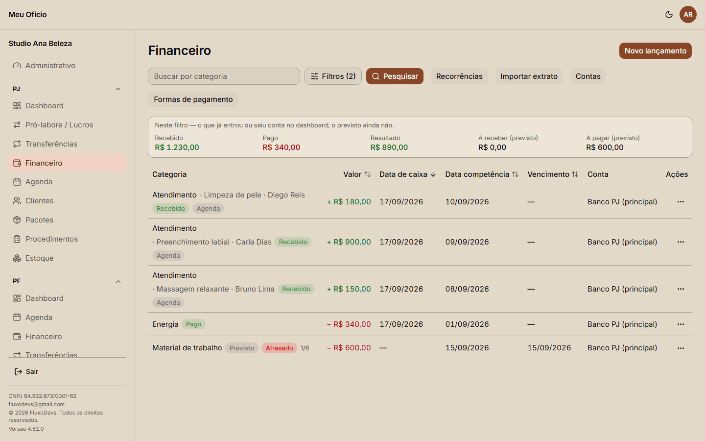Click the Novo lançamento button
Viewport: 705px width, 441px height.
[655, 51]
